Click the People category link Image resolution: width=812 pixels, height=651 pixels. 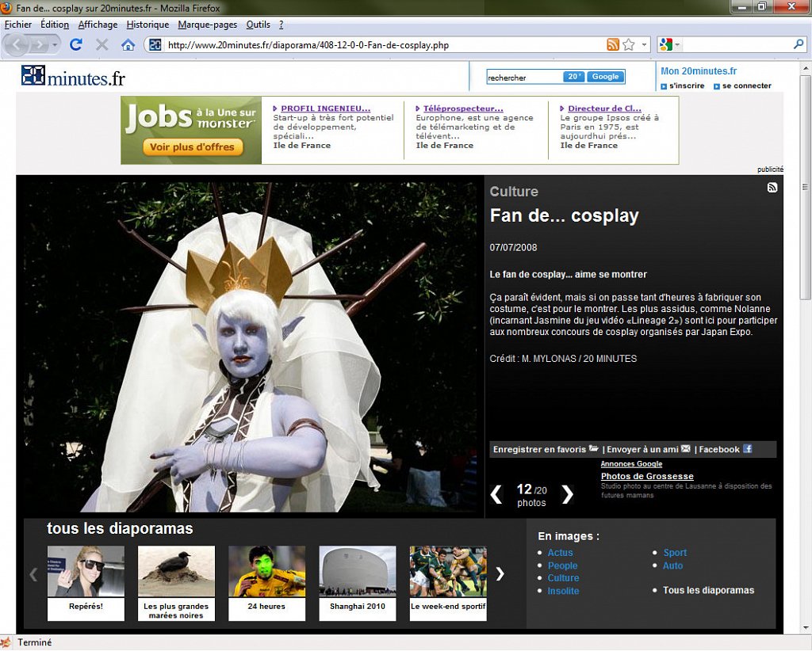pos(562,565)
